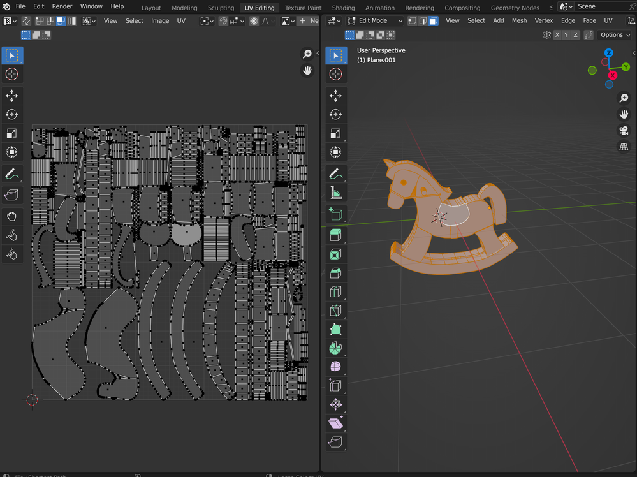Select the Cursor tool in UV editor
This screenshot has width=637, height=477.
[12, 75]
